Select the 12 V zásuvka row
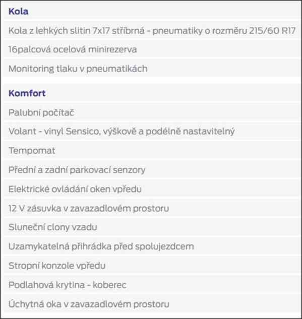The height and width of the screenshot is (319, 302). pos(152,208)
